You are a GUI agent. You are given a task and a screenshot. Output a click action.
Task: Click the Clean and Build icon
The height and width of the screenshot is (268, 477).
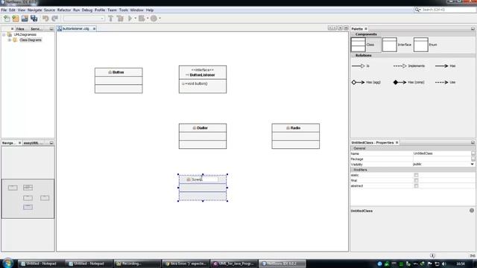tap(120, 19)
